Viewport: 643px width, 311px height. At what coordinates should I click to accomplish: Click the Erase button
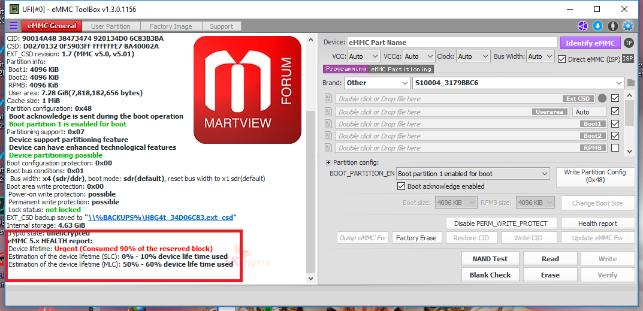click(550, 275)
